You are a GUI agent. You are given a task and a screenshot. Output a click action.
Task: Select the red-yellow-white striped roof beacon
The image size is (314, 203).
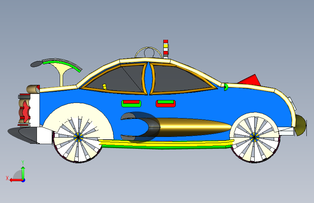(x=166, y=49)
